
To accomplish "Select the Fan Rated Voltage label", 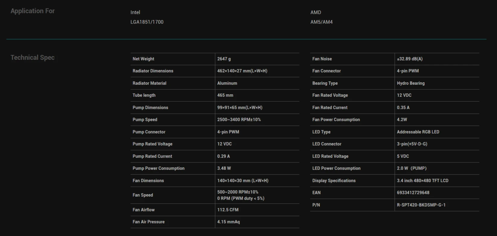I will (x=330, y=95).
